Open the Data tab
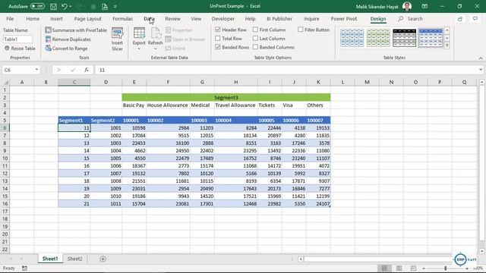 [x=149, y=19]
